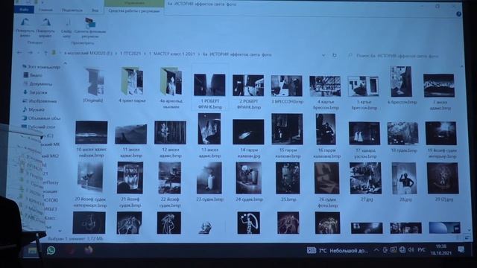Select file 2 РОБЕРТ ФРАНК.bmp
This screenshot has height=268, width=477.
tap(248, 92)
